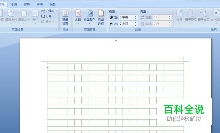Viewport: 220px width, 133px height.
Task: Click the first grid cell of manuscript paper
Action: tap(51, 67)
